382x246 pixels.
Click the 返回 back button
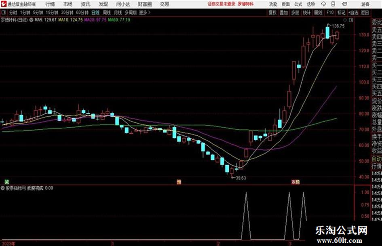[x=365, y=13]
